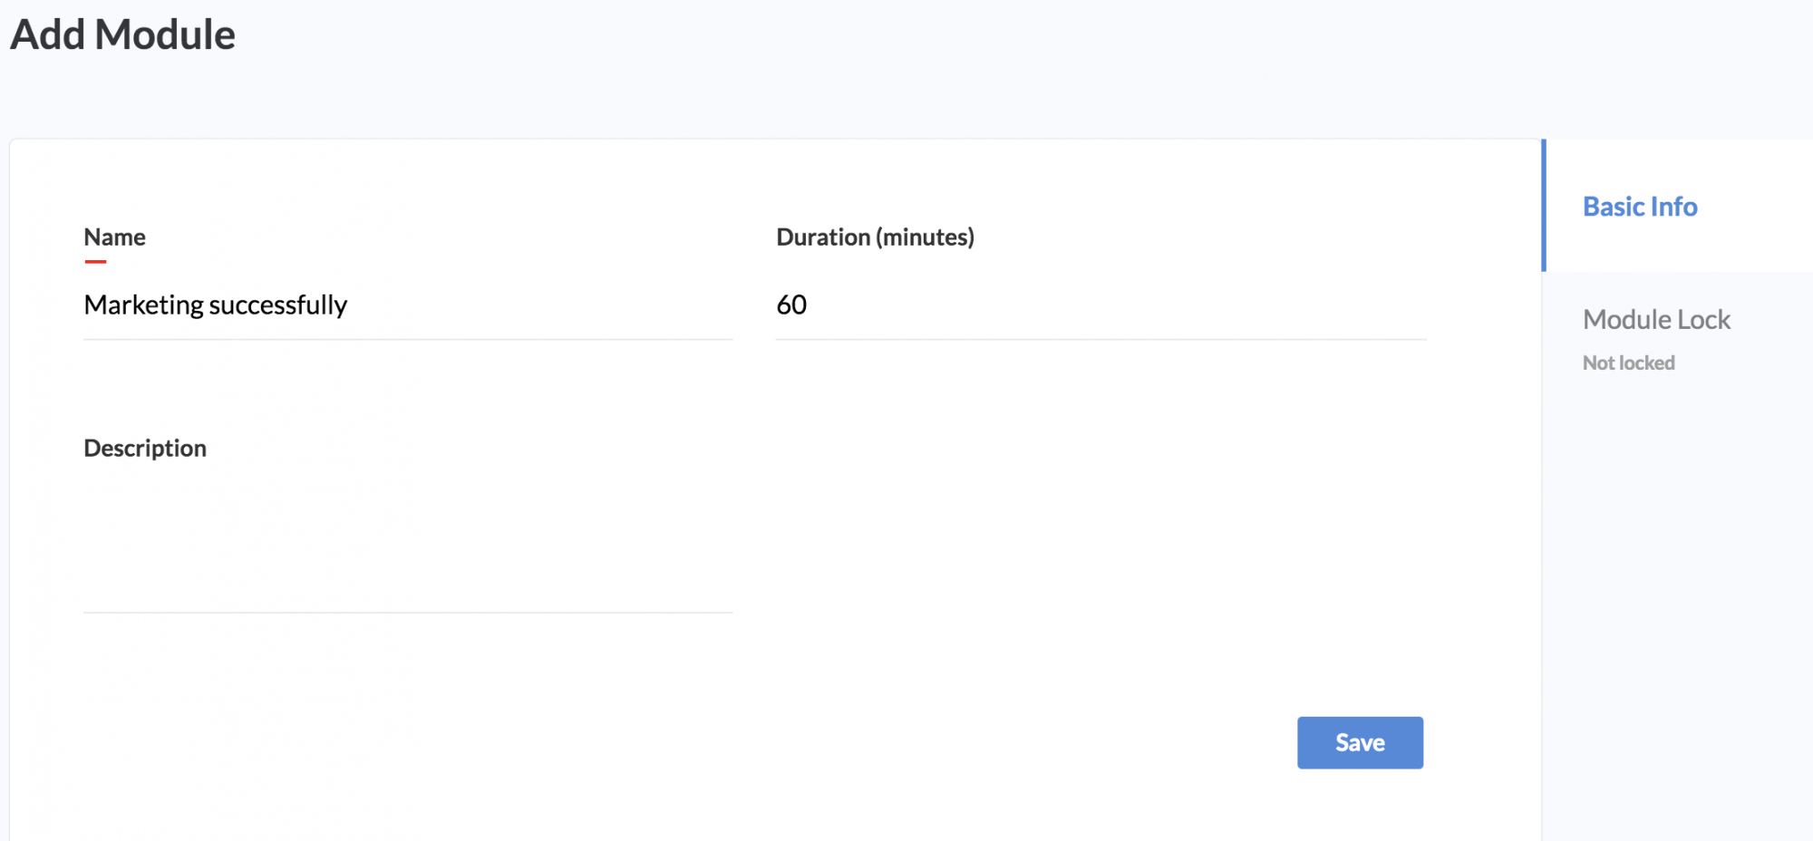1813x841 pixels.
Task: Click the 'Description' field label
Action: [145, 449]
